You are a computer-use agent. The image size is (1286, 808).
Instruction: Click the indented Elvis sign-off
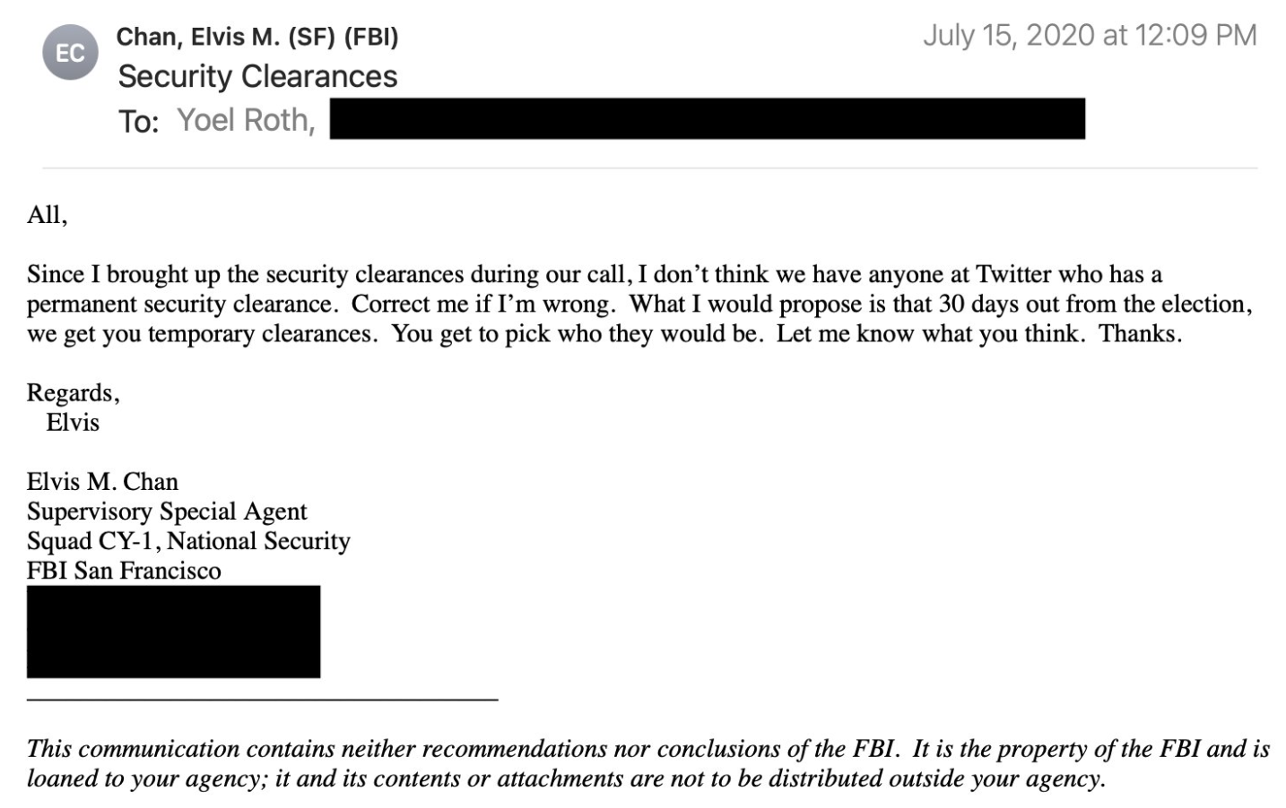click(x=73, y=423)
